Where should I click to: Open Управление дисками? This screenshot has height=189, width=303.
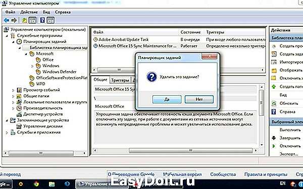pos(43,126)
